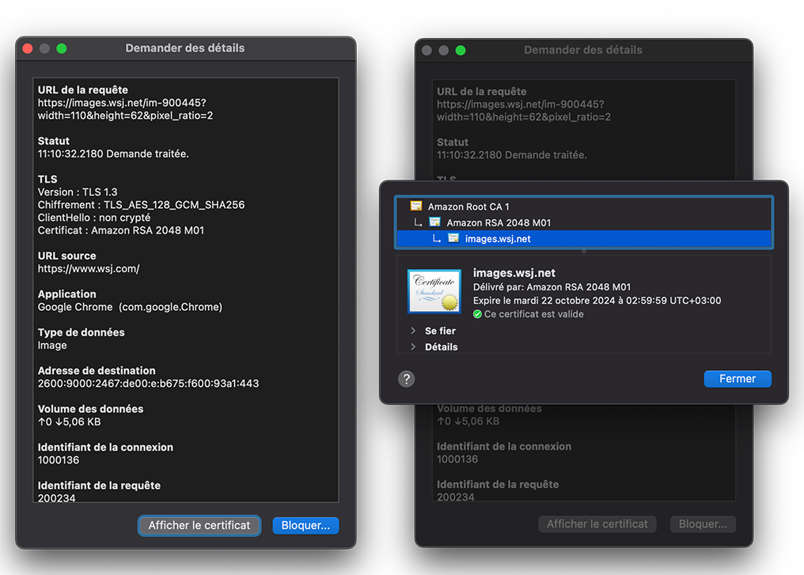Click green zoom button of right window

pos(461,50)
